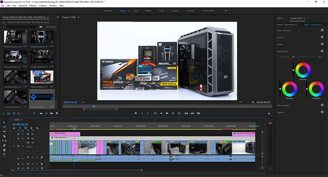Image resolution: width=328 pixels, height=177 pixels.
Task: Add marker in the timeline header
Action: click(32, 128)
